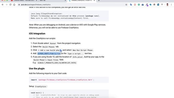Open the blue square extension icon

158,5
